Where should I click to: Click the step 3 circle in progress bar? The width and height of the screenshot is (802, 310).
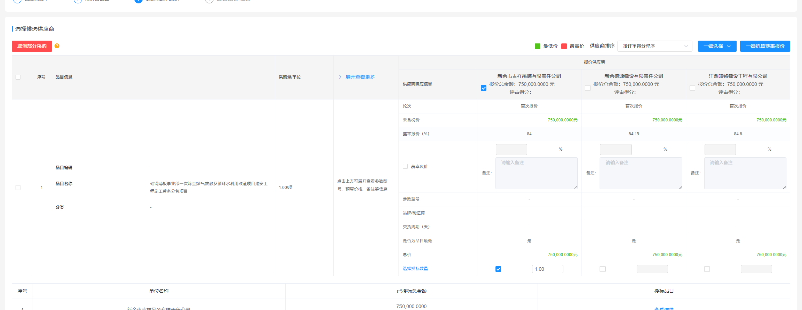[138, 1]
